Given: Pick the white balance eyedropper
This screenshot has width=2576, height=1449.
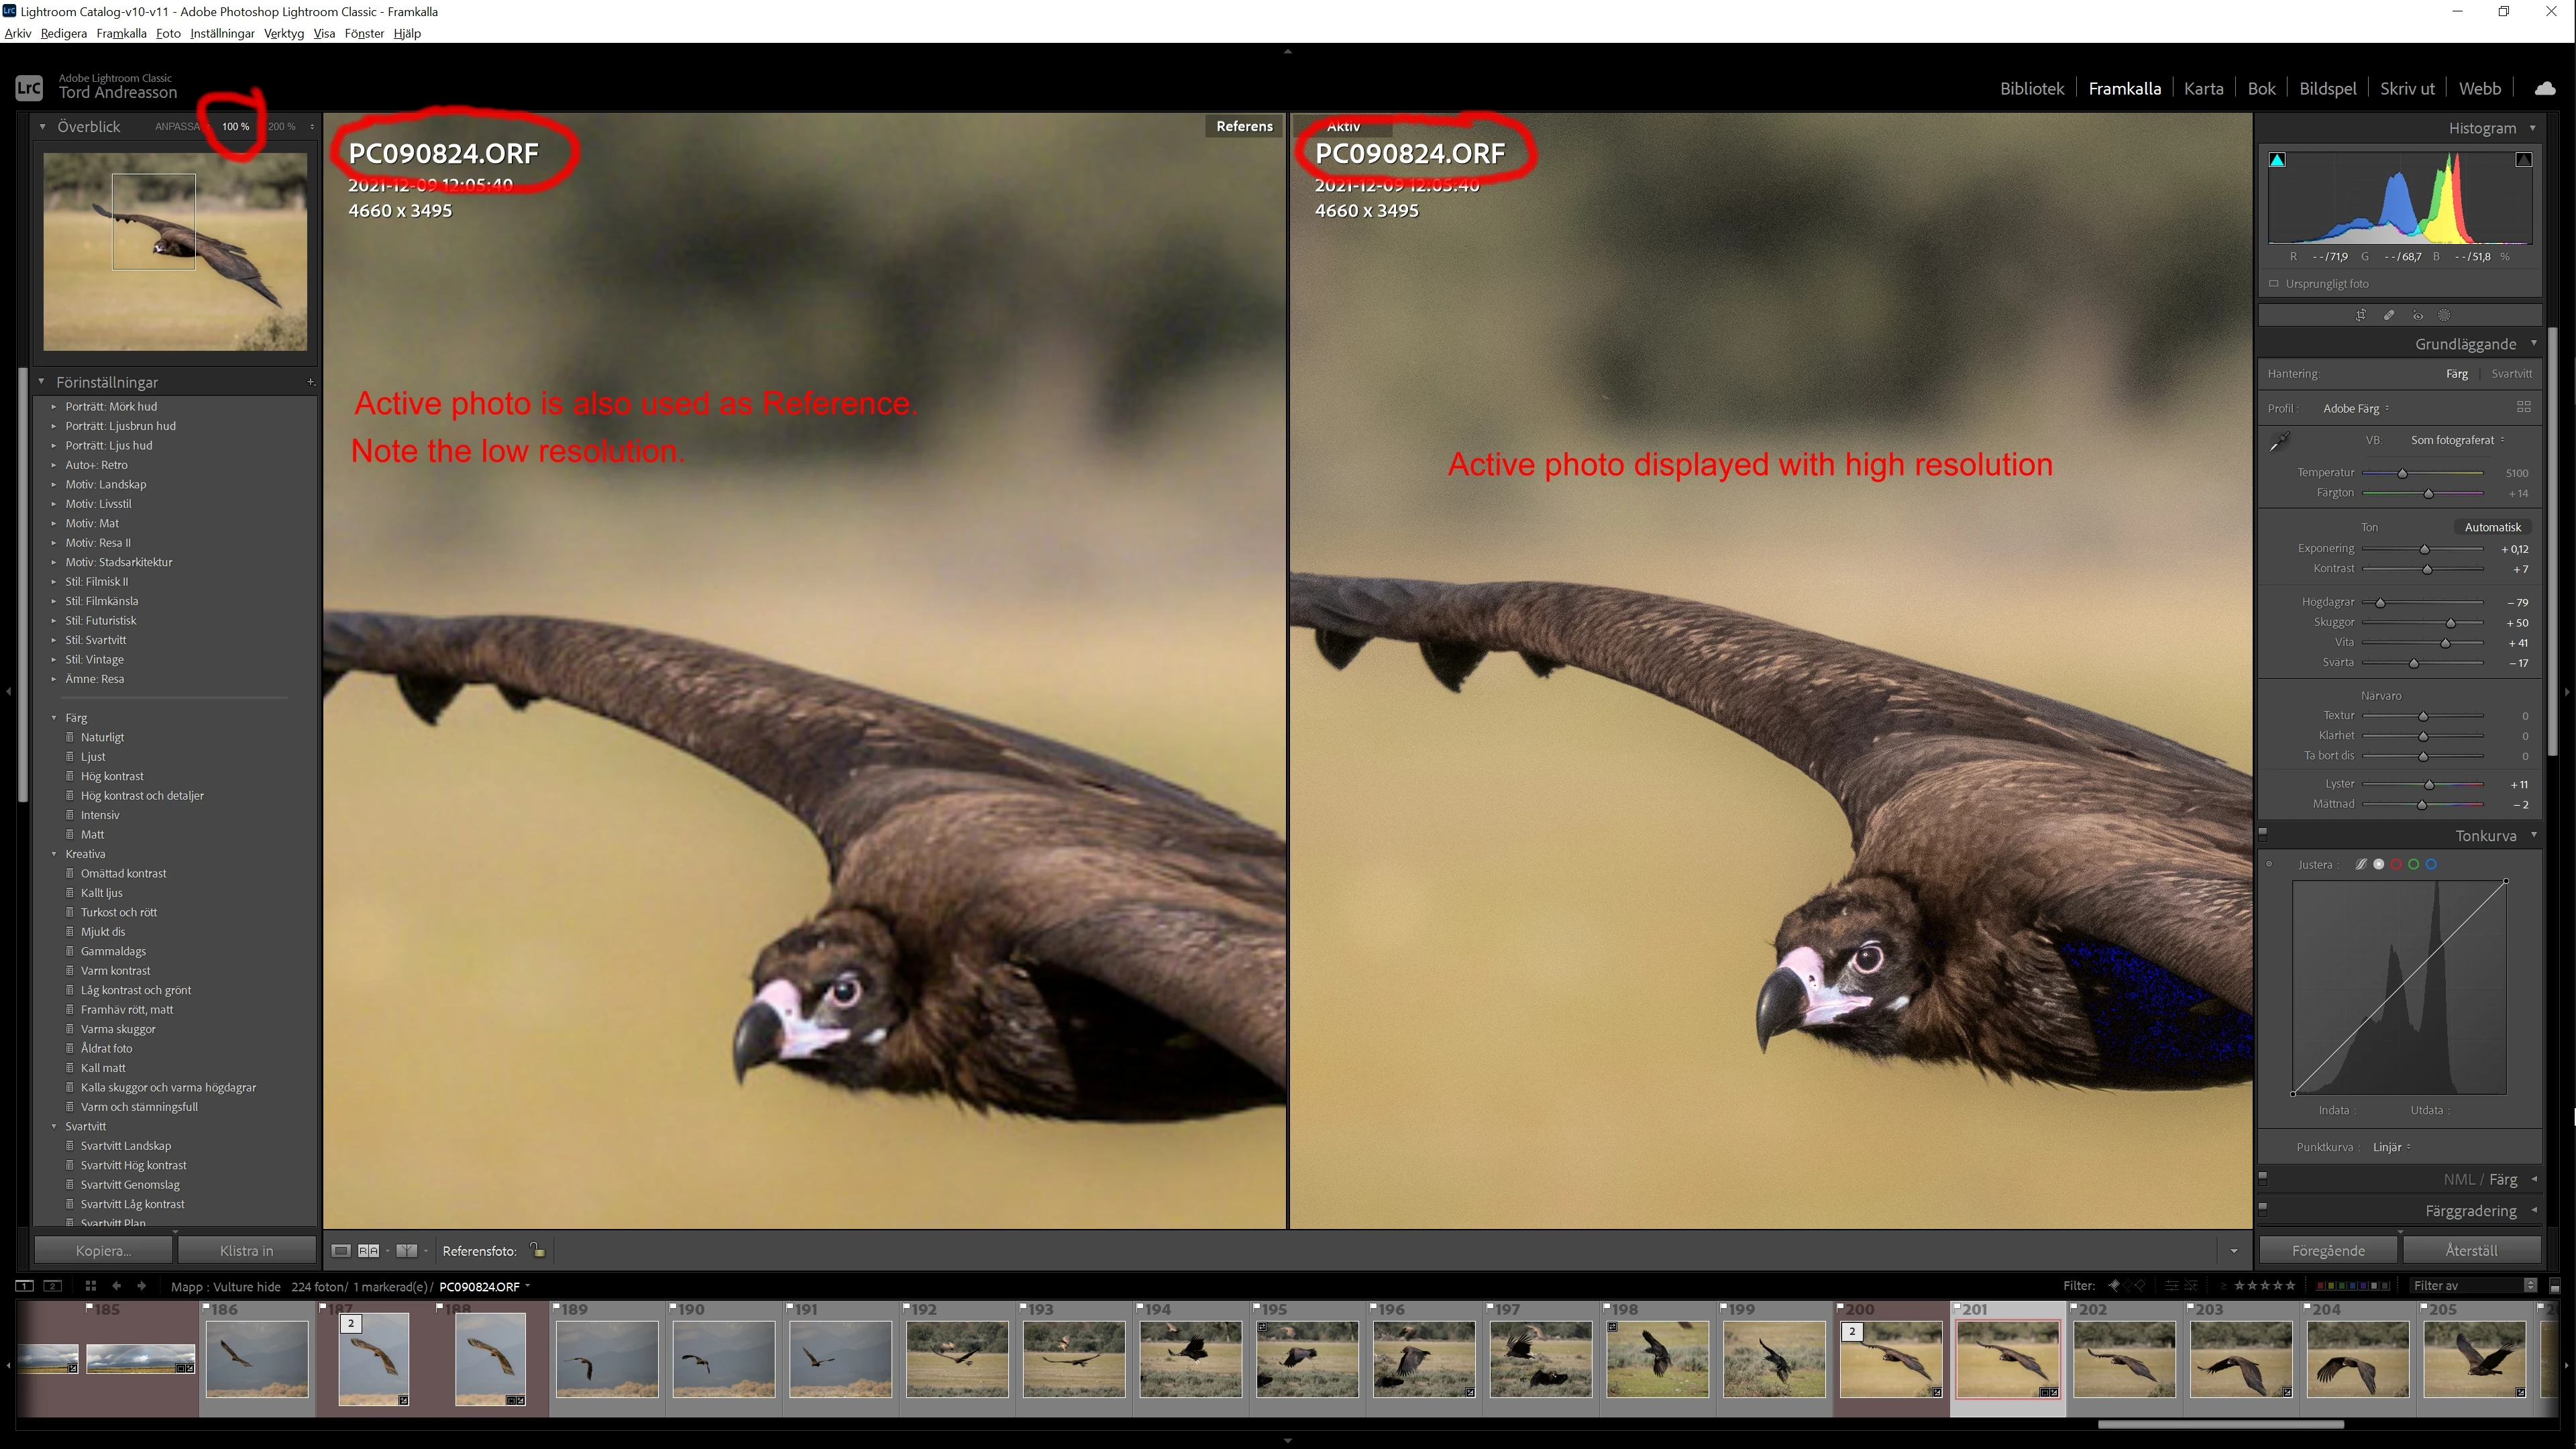Looking at the screenshot, I should point(2279,442).
